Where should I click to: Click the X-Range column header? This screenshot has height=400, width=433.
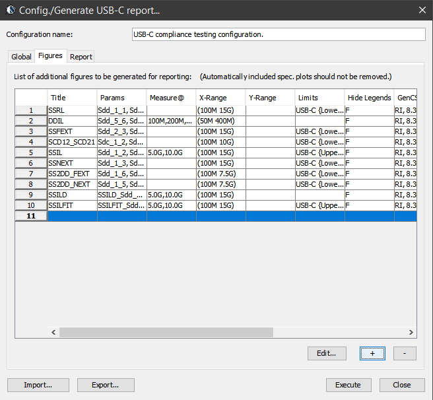(220, 98)
